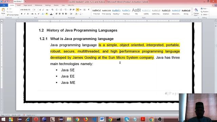Click the Align Text Left icon
This screenshot has width=217, height=122.
click(57, 14)
